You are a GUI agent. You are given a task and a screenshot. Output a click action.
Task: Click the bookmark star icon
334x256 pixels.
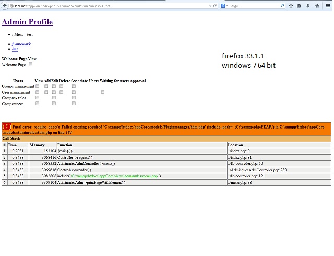[291, 6]
